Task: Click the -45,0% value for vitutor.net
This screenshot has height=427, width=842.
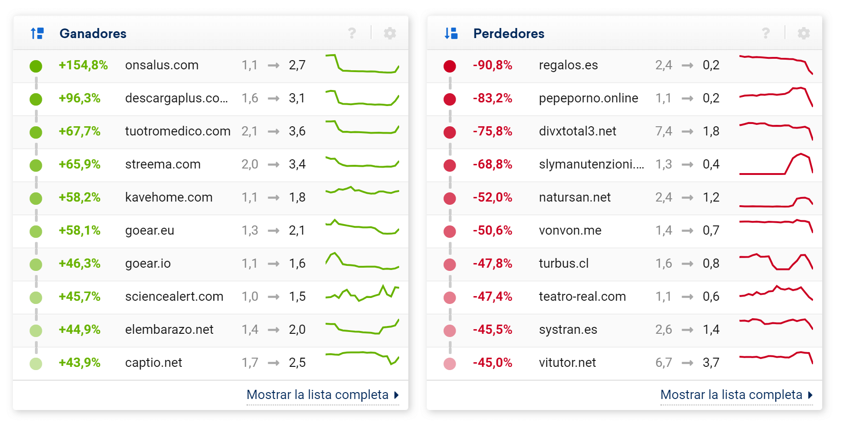Action: click(x=493, y=363)
